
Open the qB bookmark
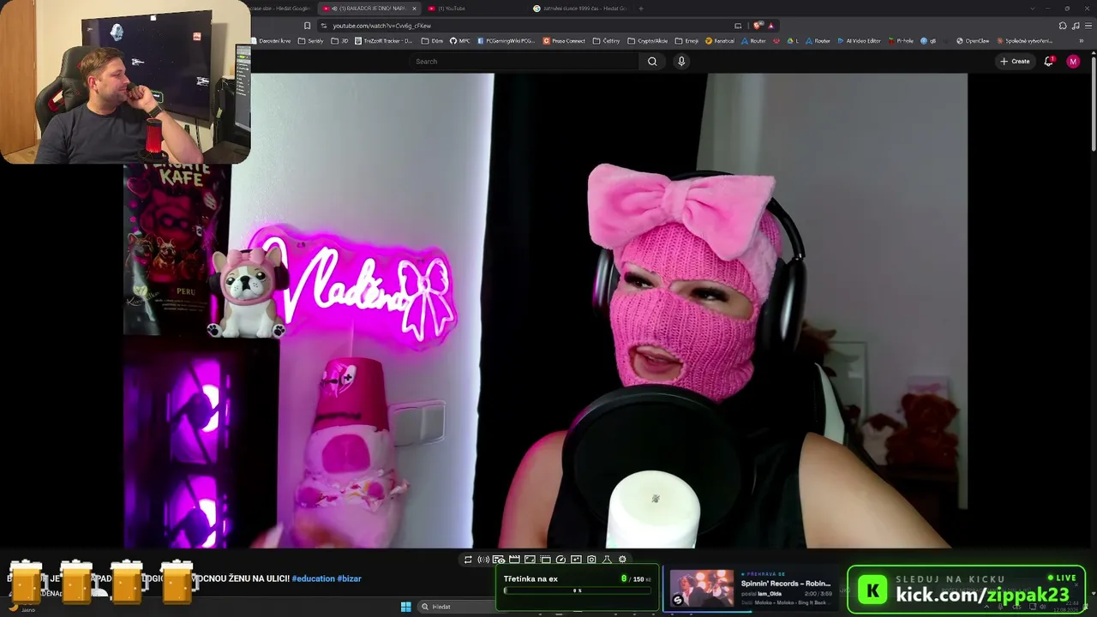[x=929, y=41]
